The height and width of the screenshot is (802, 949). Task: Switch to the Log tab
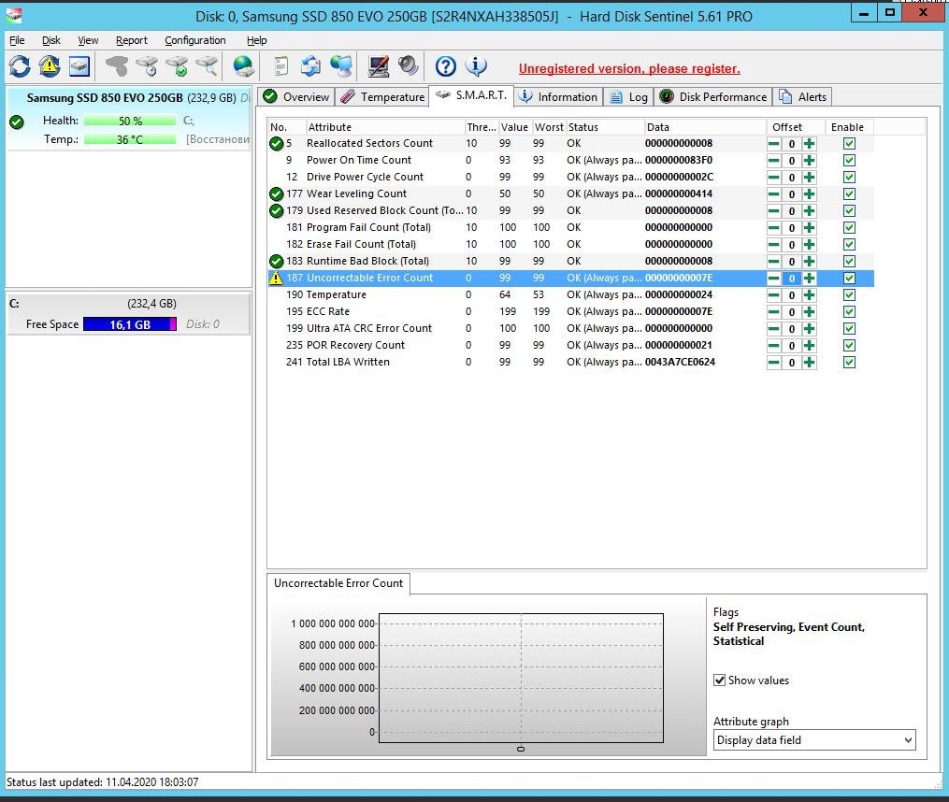click(629, 97)
